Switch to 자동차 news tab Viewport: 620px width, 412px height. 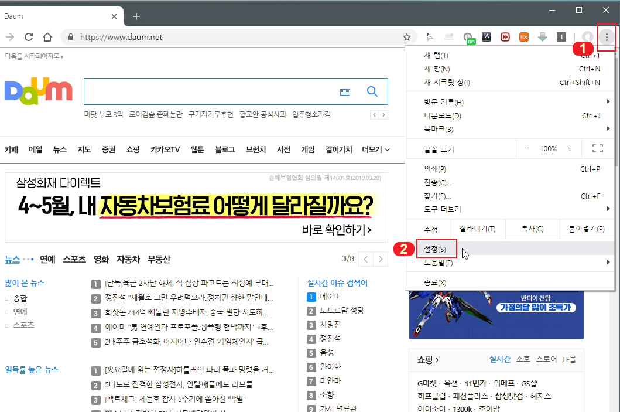[x=128, y=259]
